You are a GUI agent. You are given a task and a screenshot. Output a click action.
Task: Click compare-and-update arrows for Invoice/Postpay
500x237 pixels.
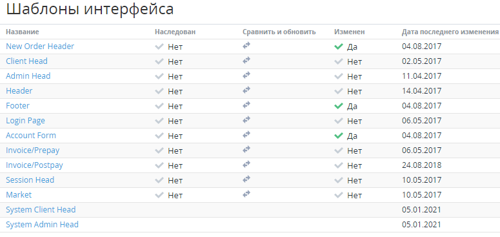coord(246,165)
